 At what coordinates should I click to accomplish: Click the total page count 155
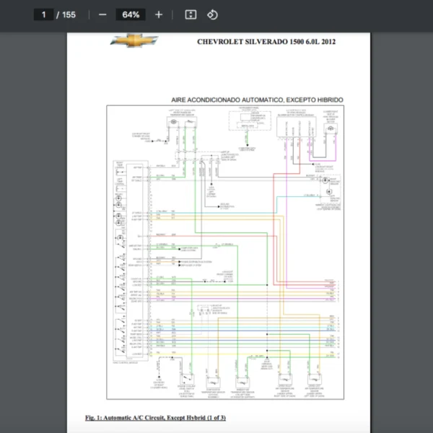point(69,14)
